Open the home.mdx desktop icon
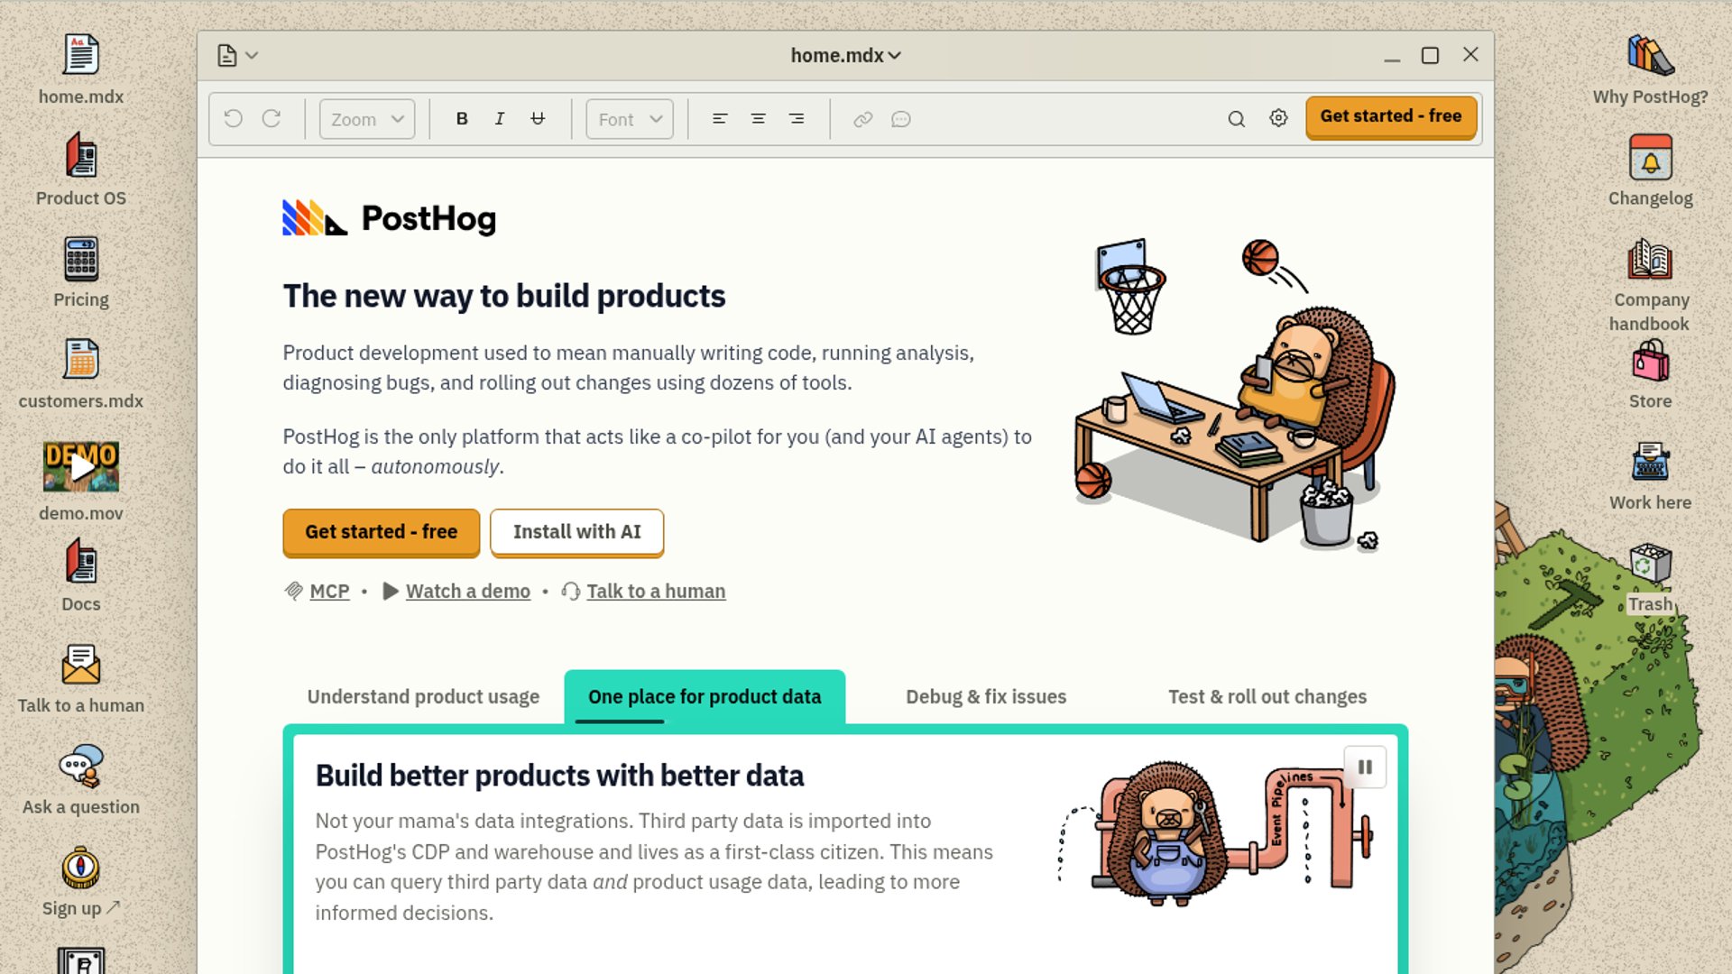 pos(81,69)
